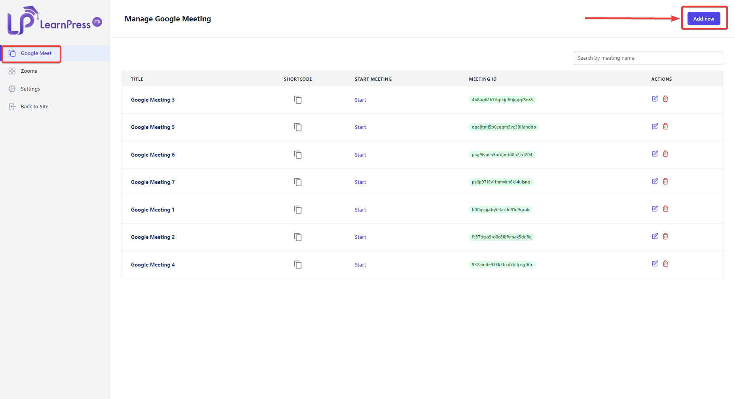Image resolution: width=735 pixels, height=399 pixels.
Task: Edit Google Meeting 2 with the pencil icon
Action: coord(655,236)
